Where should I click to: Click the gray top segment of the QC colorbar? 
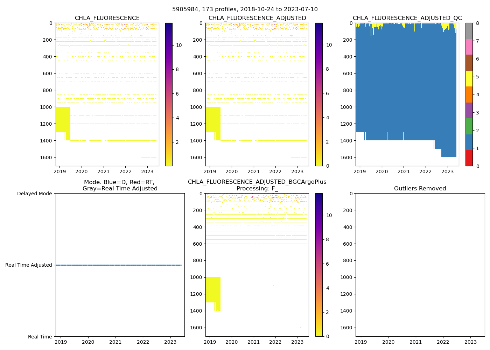point(469,31)
